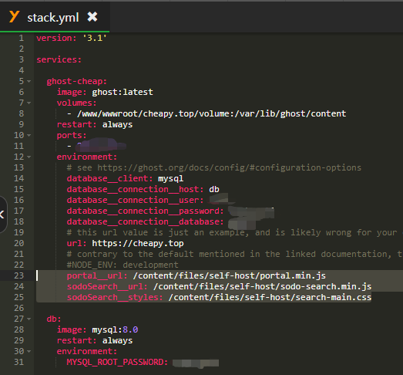The image size is (403, 375).
Task: Click url value https://cheapy.top
Action: (x=138, y=244)
